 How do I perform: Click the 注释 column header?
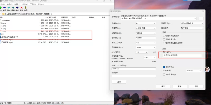[x=74, y=17]
